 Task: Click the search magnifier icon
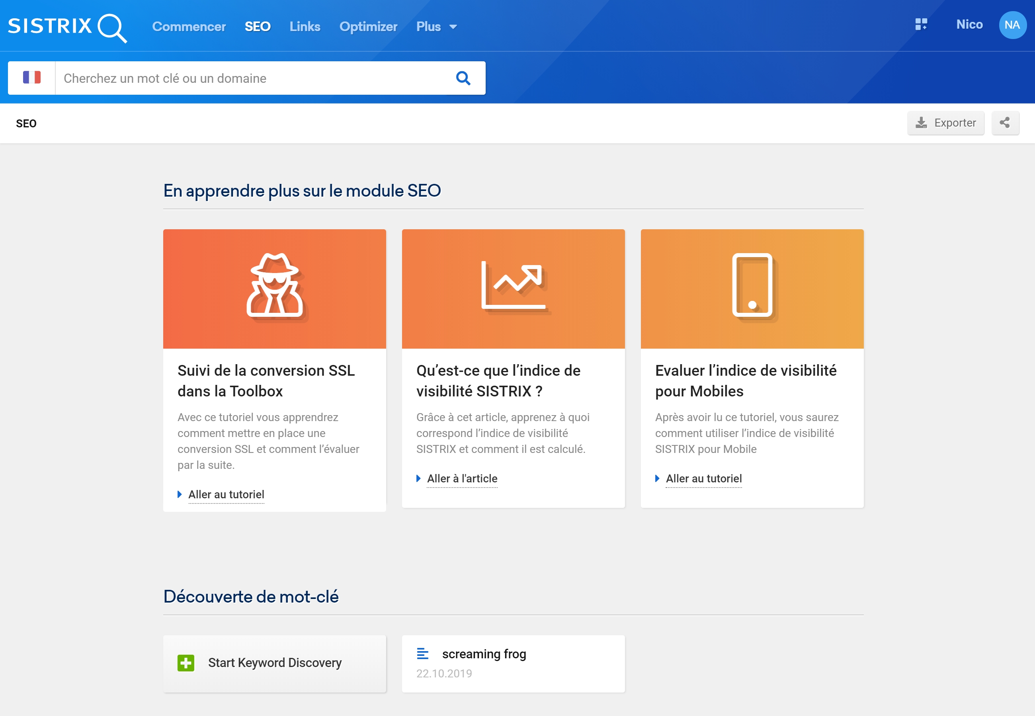point(463,78)
